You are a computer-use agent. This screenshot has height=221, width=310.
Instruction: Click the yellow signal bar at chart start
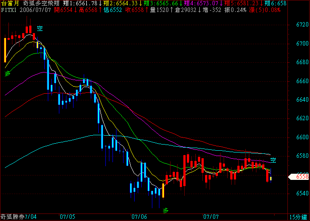pos(5,50)
